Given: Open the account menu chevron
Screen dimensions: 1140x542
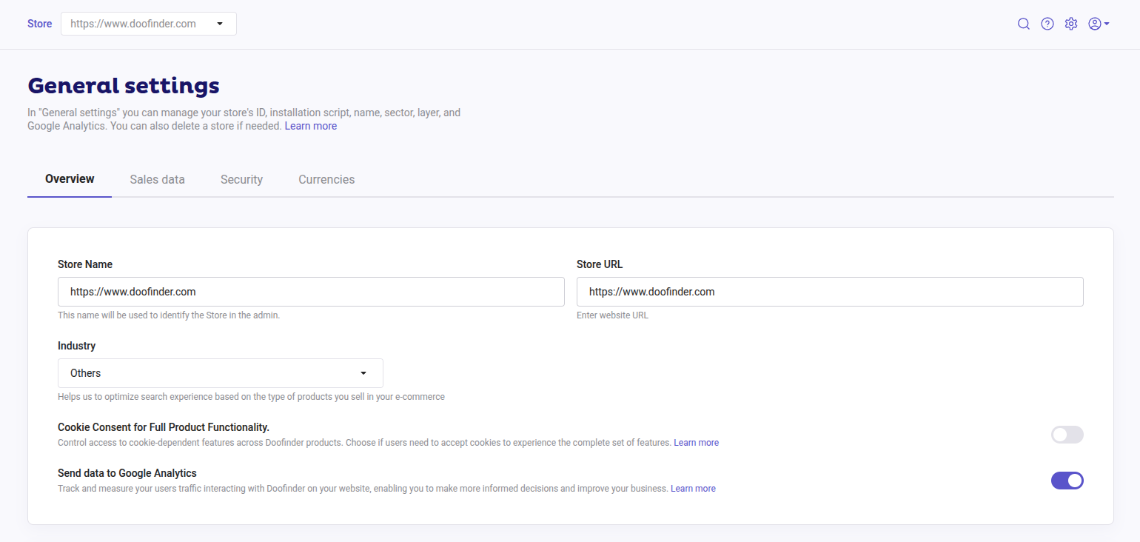Looking at the screenshot, I should 1104,23.
